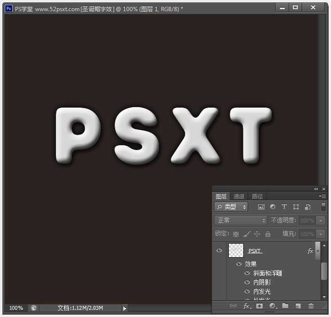Open 斜面和浮雕 effect settings label
331x317 pixels.
(x=267, y=273)
